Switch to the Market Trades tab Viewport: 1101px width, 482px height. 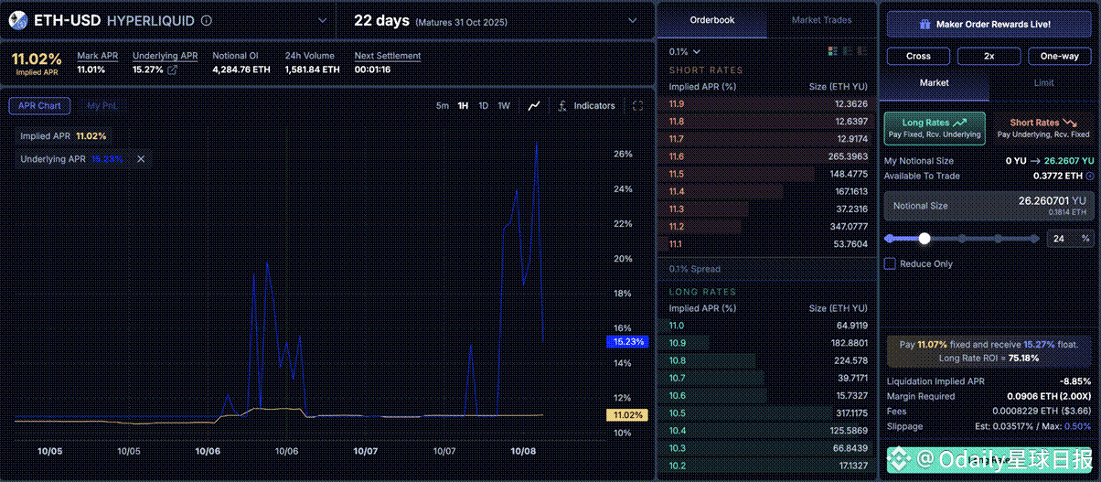point(822,20)
